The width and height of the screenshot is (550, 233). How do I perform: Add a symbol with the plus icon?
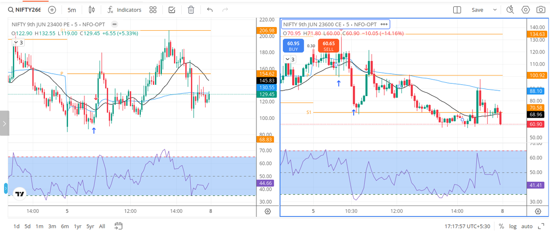(x=52, y=10)
